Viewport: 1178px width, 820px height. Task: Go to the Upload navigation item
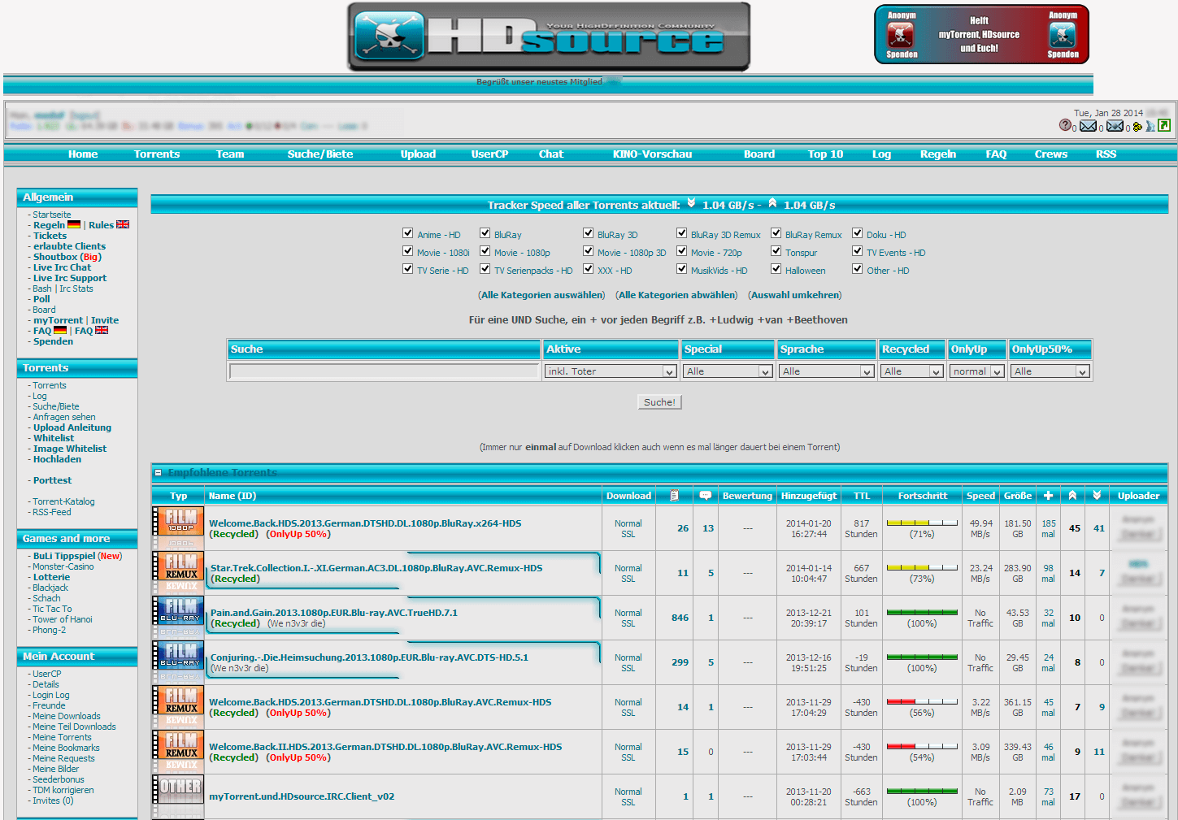[418, 154]
